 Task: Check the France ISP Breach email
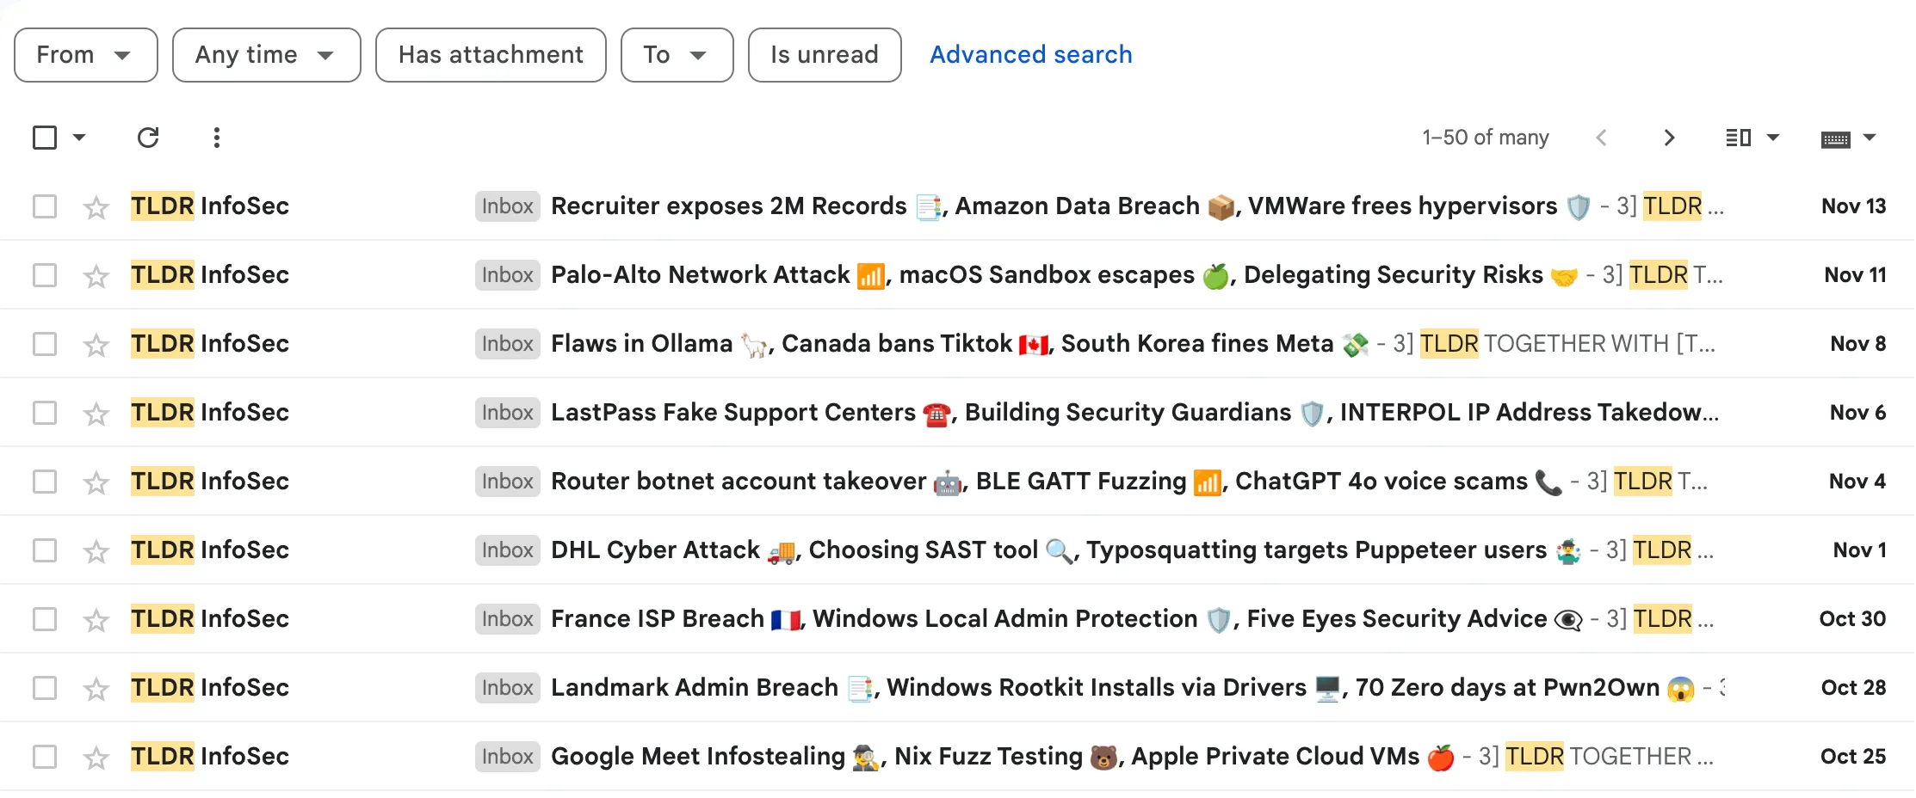point(45,619)
